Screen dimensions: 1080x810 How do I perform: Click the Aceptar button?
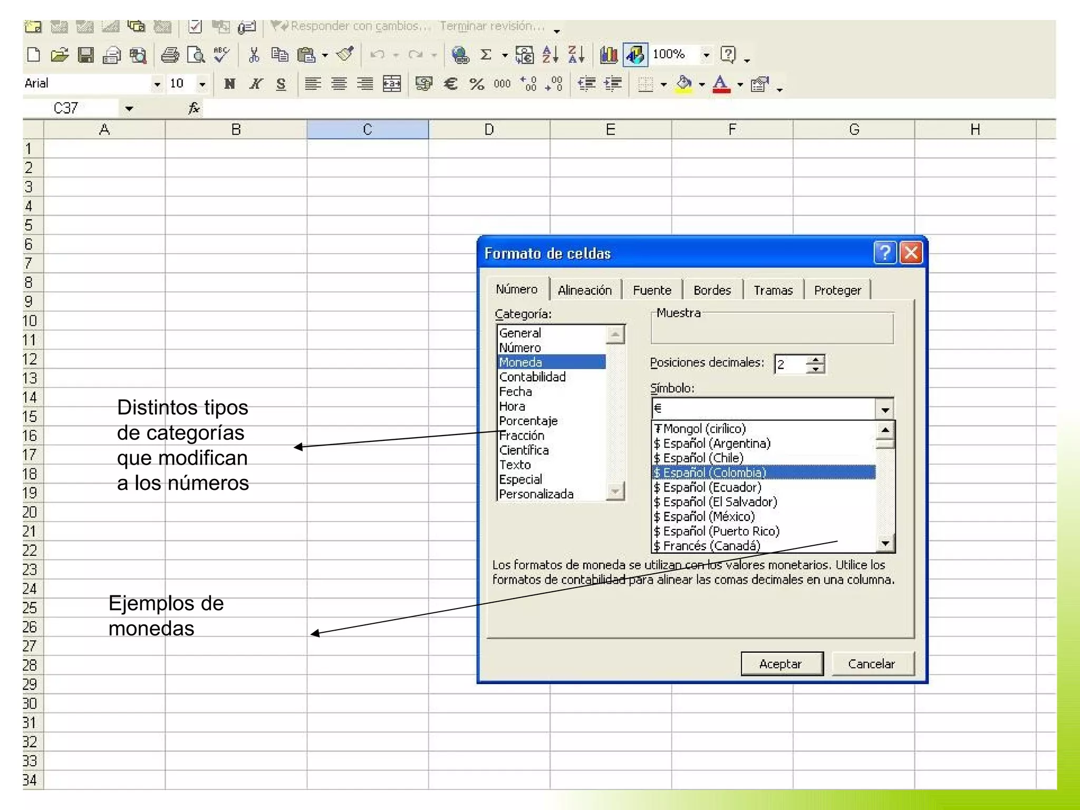pos(781,663)
